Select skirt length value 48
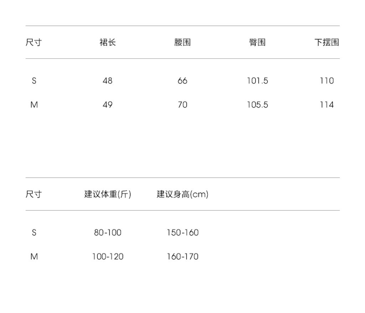 pos(108,81)
